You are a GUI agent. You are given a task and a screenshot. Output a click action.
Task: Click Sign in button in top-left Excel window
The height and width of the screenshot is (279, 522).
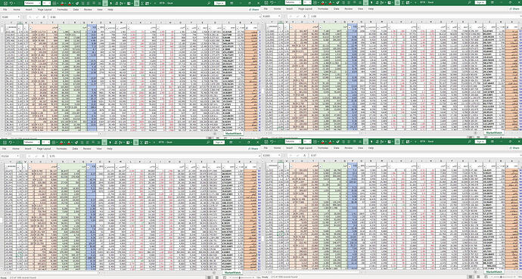pos(219,3)
